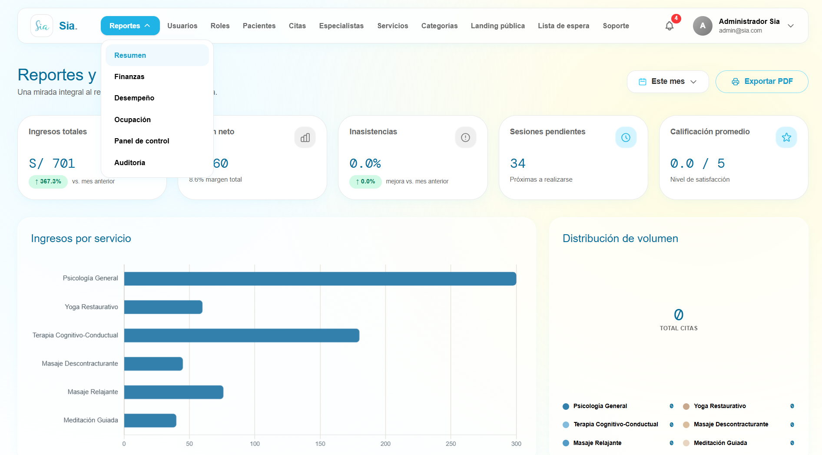Open the Soporte section
822x455 pixels.
(x=616, y=26)
